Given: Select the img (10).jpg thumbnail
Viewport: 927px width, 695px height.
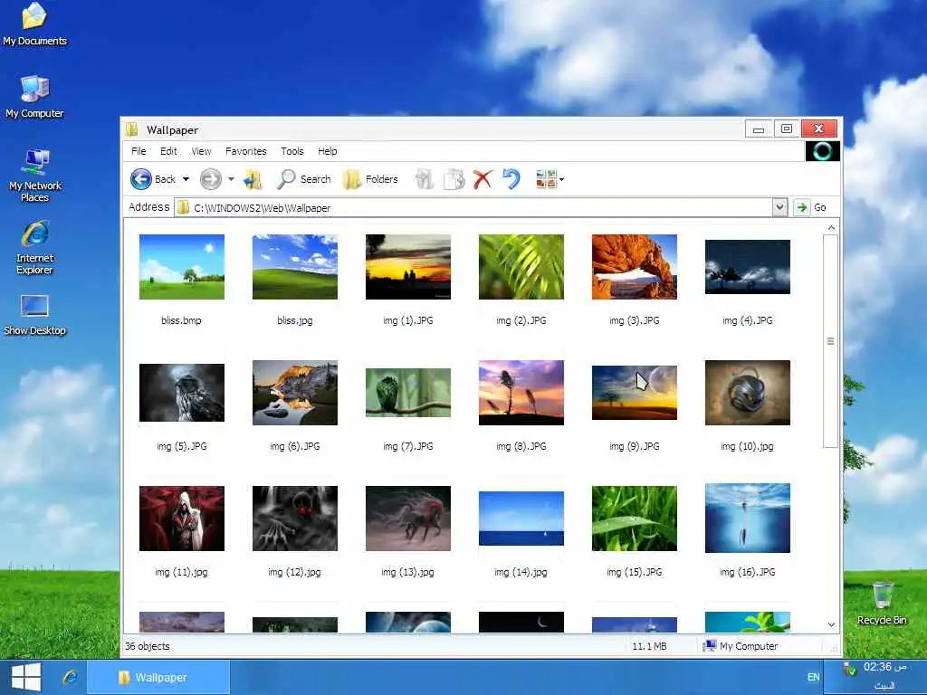Looking at the screenshot, I should (x=748, y=393).
